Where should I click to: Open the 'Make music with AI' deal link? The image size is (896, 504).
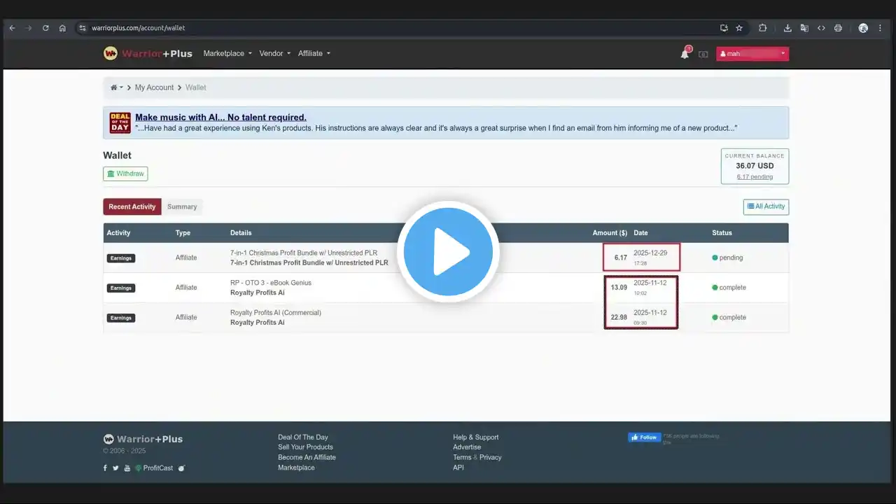(x=220, y=118)
